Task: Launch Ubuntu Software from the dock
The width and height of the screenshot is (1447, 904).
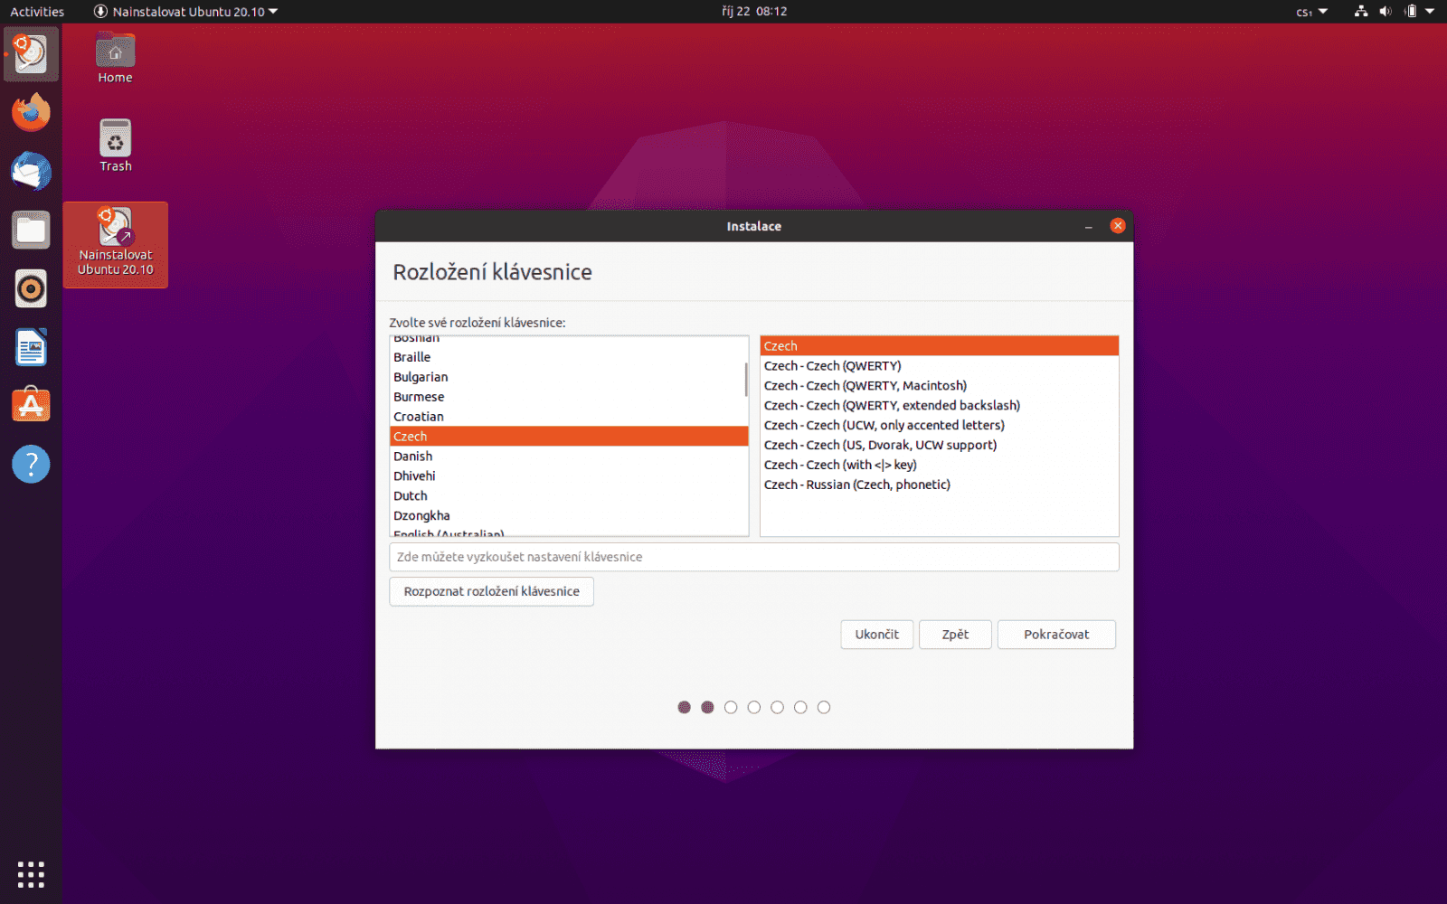Action: [x=30, y=405]
